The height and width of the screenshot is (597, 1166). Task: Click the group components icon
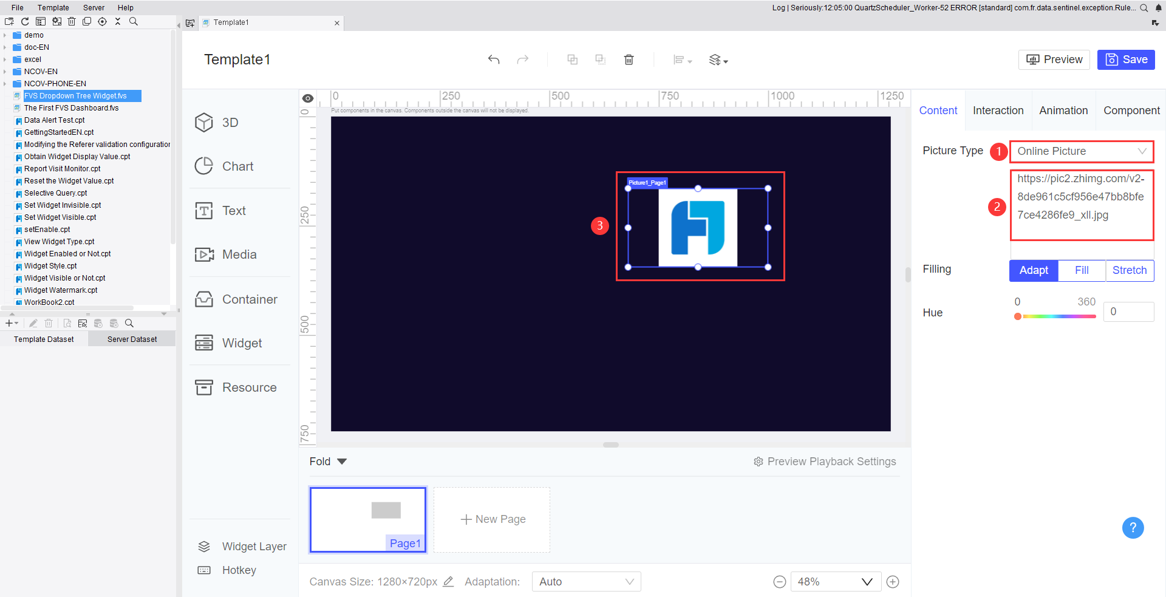(x=572, y=60)
